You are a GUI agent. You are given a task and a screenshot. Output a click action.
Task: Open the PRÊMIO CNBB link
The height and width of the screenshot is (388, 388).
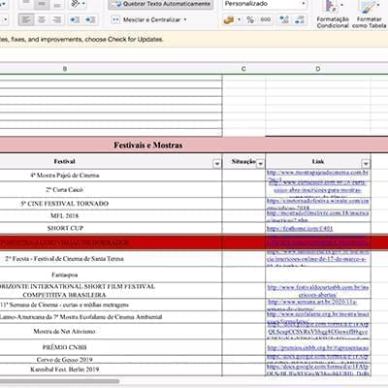click(318, 348)
